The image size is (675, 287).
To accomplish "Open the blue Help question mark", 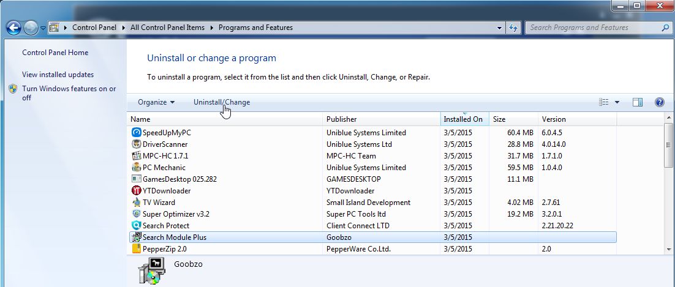I will 660,102.
